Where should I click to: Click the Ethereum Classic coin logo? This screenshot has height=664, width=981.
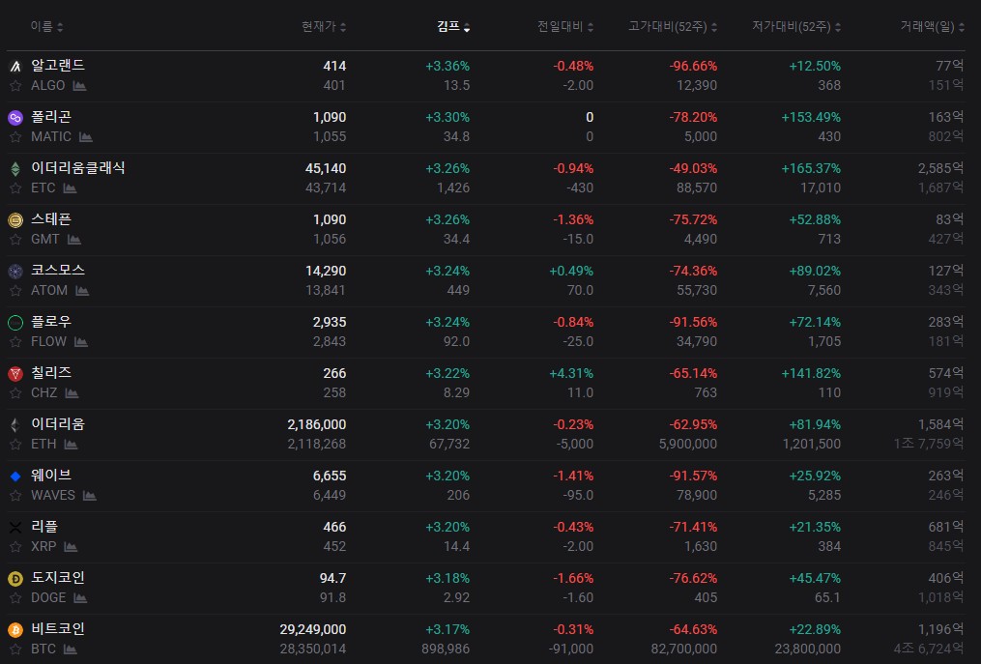pyautogui.click(x=15, y=168)
